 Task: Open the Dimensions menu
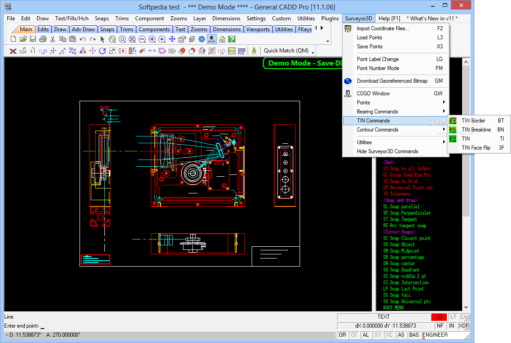pos(226,19)
